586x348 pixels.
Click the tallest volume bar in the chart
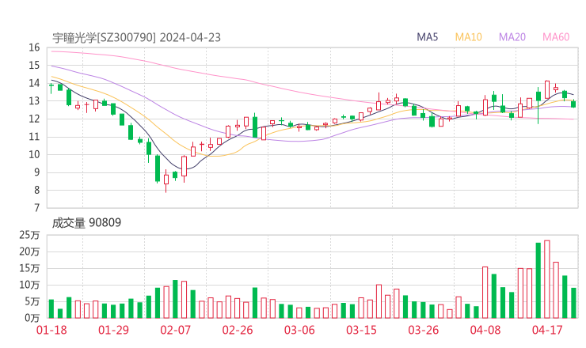click(547, 279)
